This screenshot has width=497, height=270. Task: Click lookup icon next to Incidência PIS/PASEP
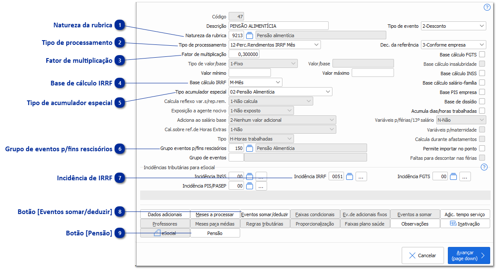point(250,186)
